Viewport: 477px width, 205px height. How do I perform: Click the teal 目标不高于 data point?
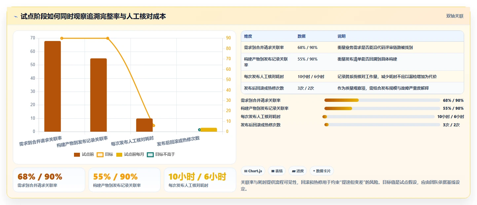[200, 130]
